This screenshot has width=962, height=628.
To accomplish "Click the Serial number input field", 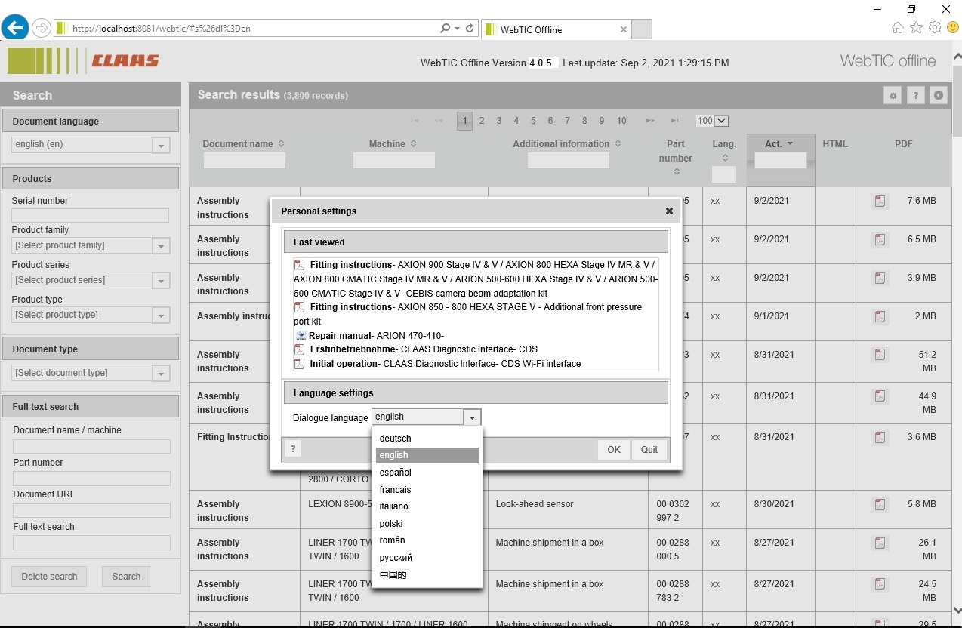I will [90, 216].
